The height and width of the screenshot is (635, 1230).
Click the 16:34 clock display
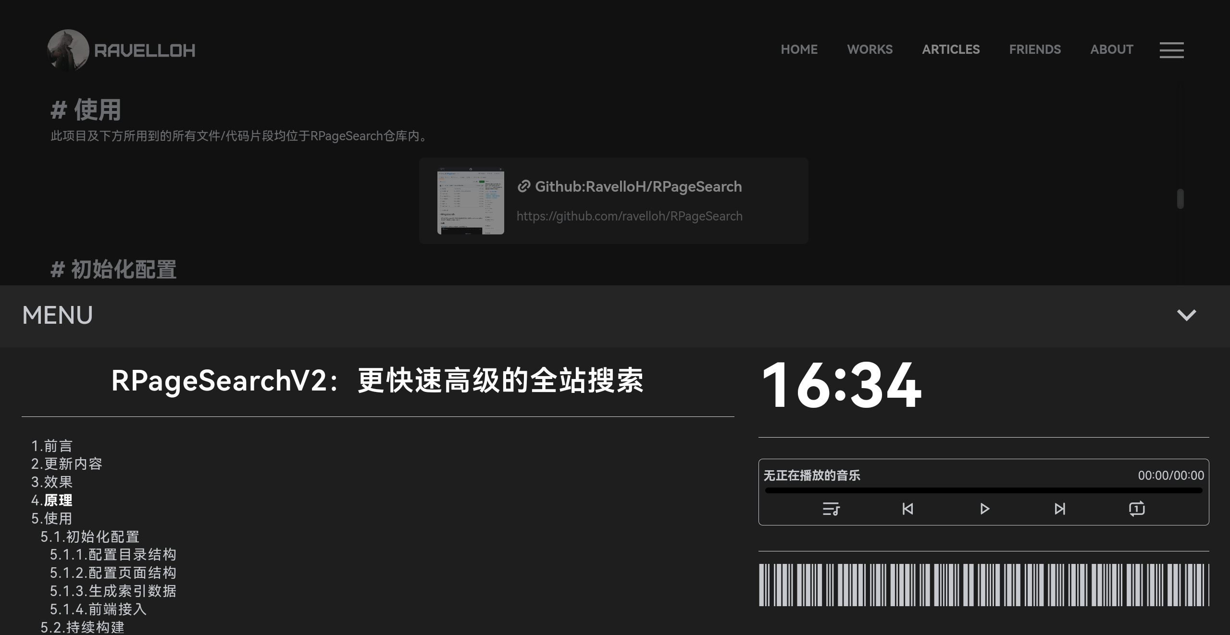pyautogui.click(x=841, y=386)
